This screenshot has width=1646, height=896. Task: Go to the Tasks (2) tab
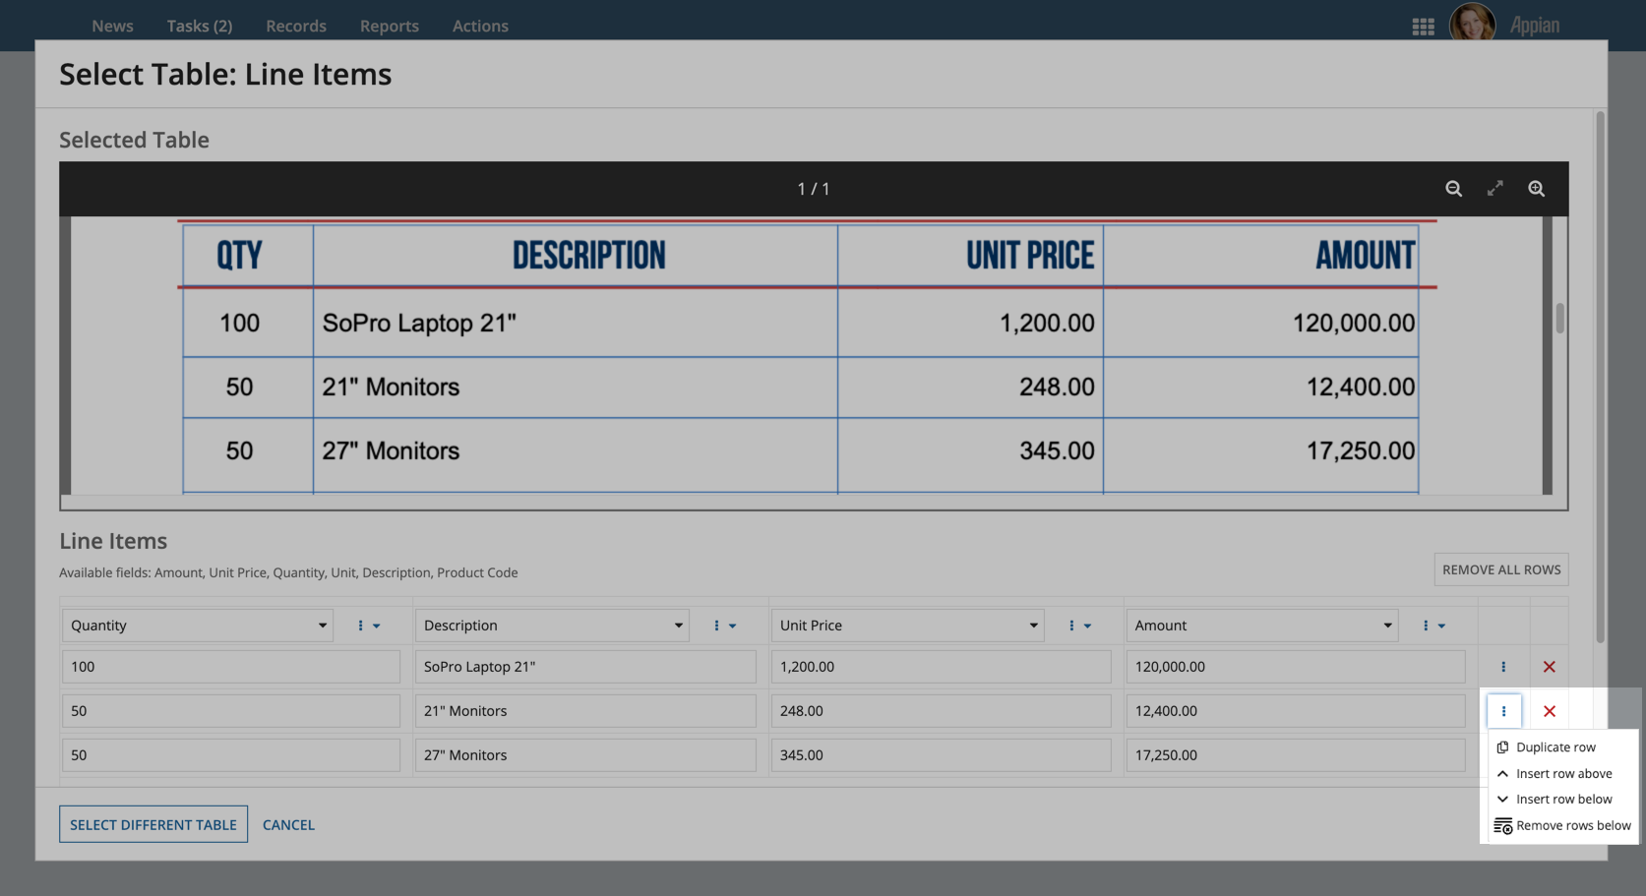click(x=200, y=26)
